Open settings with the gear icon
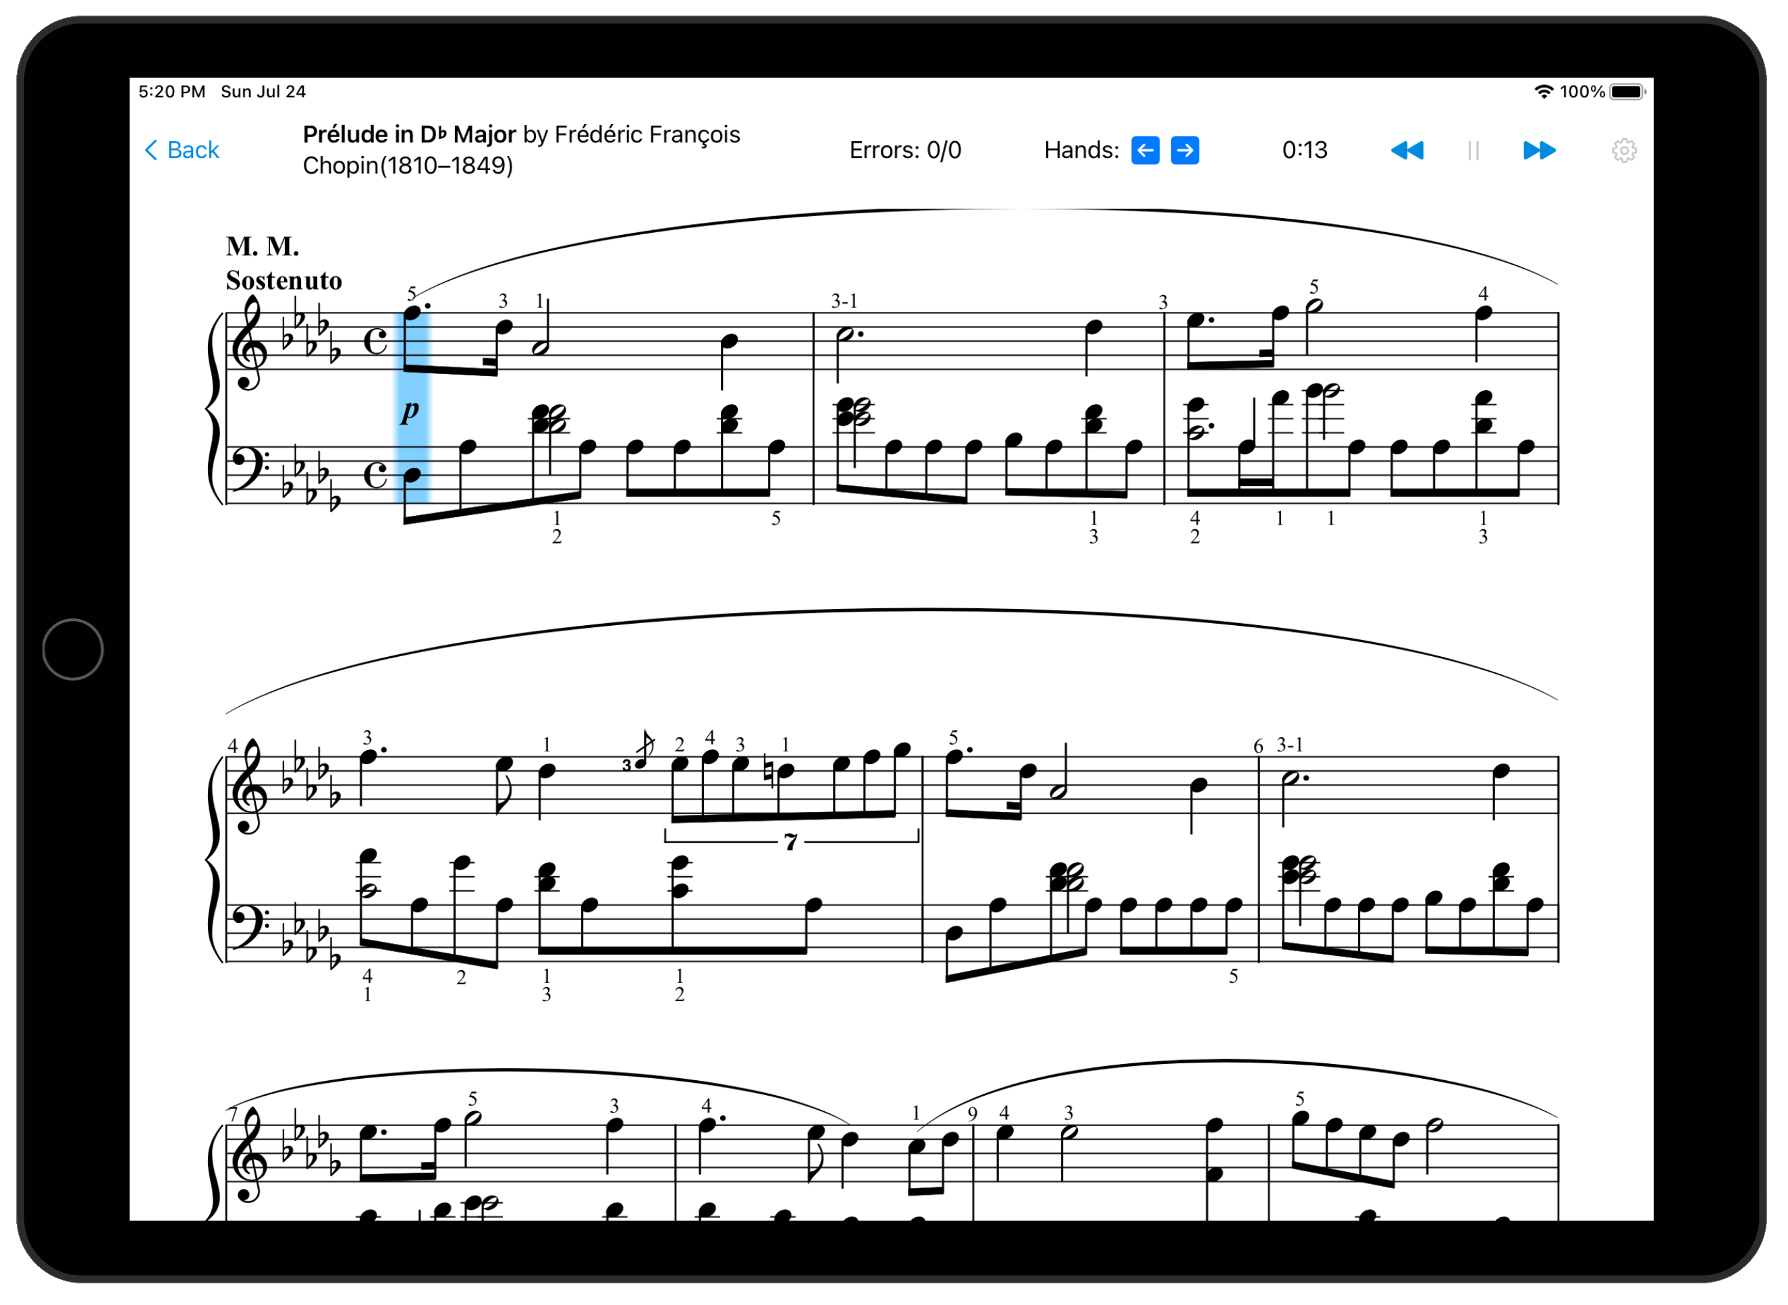 [1626, 151]
